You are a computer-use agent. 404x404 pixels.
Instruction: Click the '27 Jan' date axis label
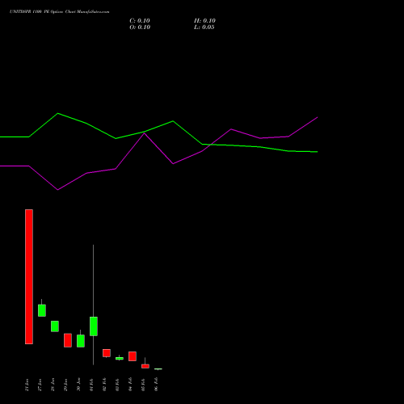coord(40,385)
